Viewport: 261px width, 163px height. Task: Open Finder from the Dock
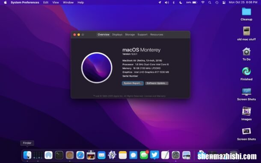tap(27, 155)
